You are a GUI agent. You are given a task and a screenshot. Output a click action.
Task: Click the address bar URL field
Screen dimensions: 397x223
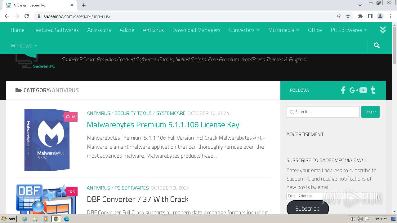(186, 16)
